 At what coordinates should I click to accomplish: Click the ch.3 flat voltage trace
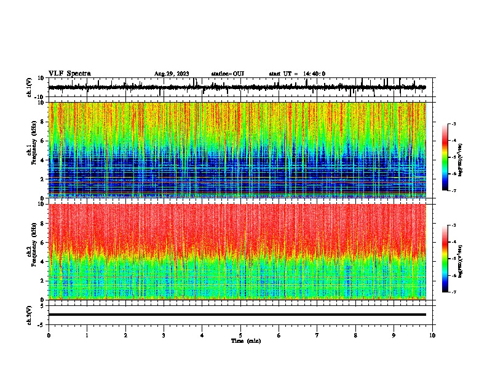click(x=237, y=315)
